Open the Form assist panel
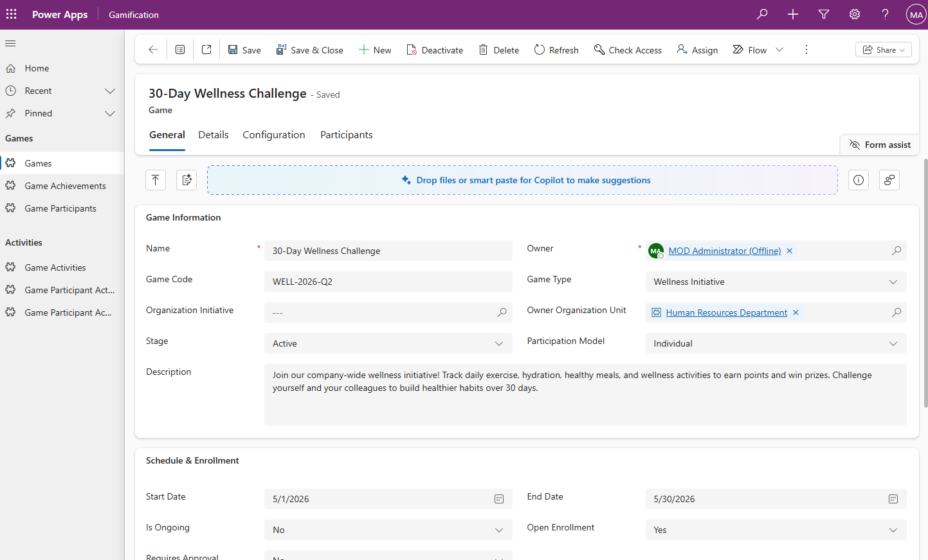Screen dimensions: 928x560 [x=880, y=145]
